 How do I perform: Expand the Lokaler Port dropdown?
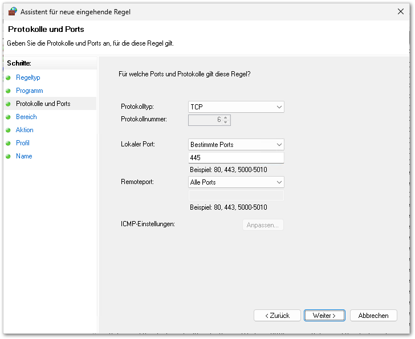[x=236, y=145]
